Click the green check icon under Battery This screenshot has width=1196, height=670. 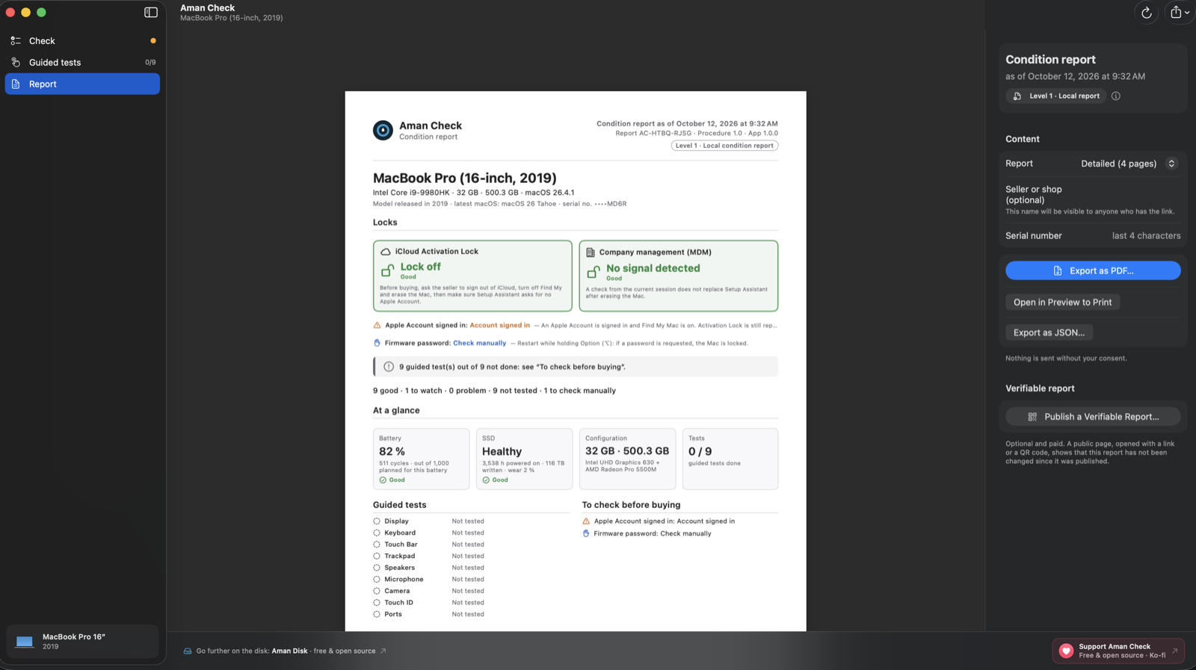pyautogui.click(x=383, y=480)
